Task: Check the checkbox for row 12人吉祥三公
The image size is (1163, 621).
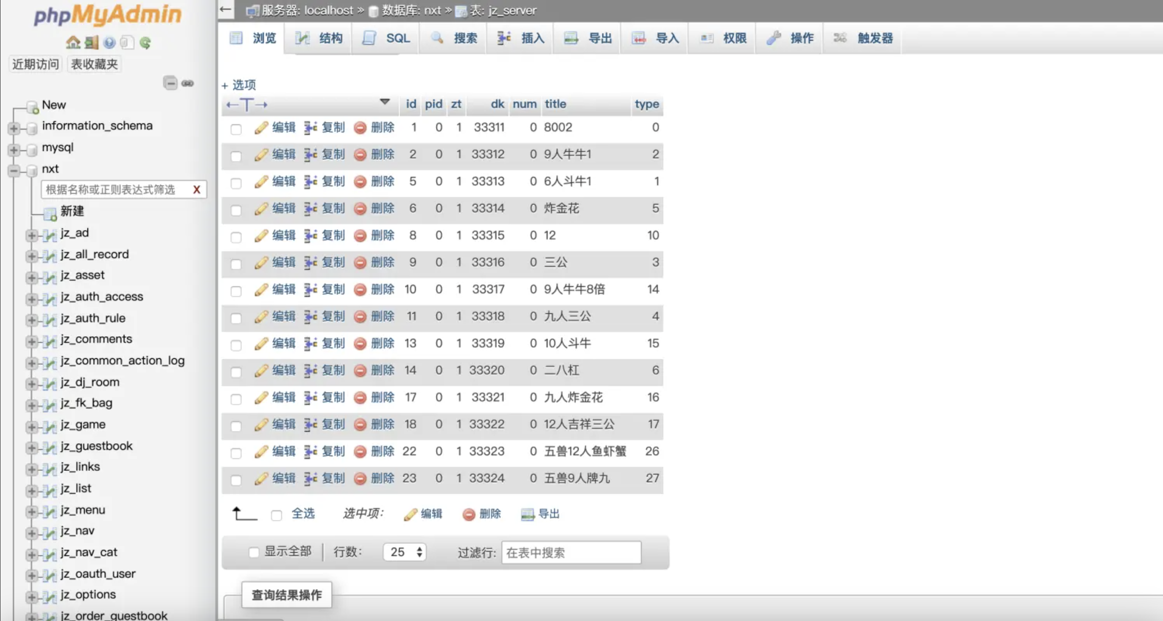Action: [236, 426]
